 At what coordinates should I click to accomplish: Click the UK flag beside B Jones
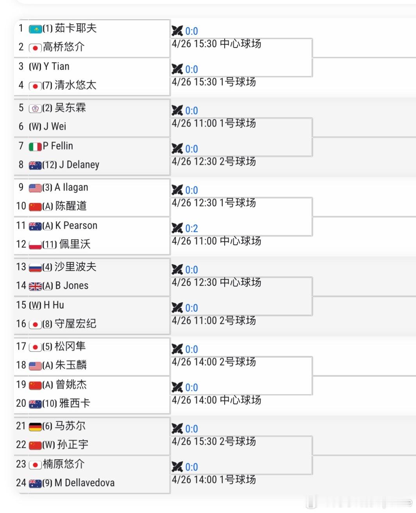35,286
